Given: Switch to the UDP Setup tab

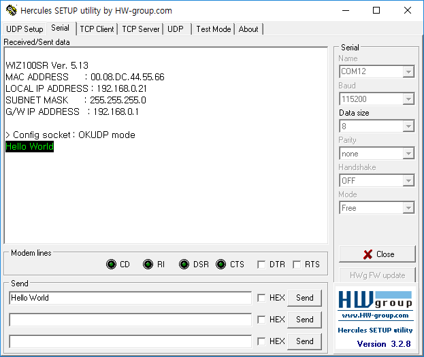Looking at the screenshot, I should (25, 29).
